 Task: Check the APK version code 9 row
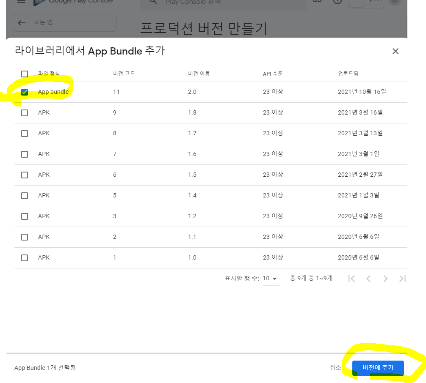click(x=25, y=112)
